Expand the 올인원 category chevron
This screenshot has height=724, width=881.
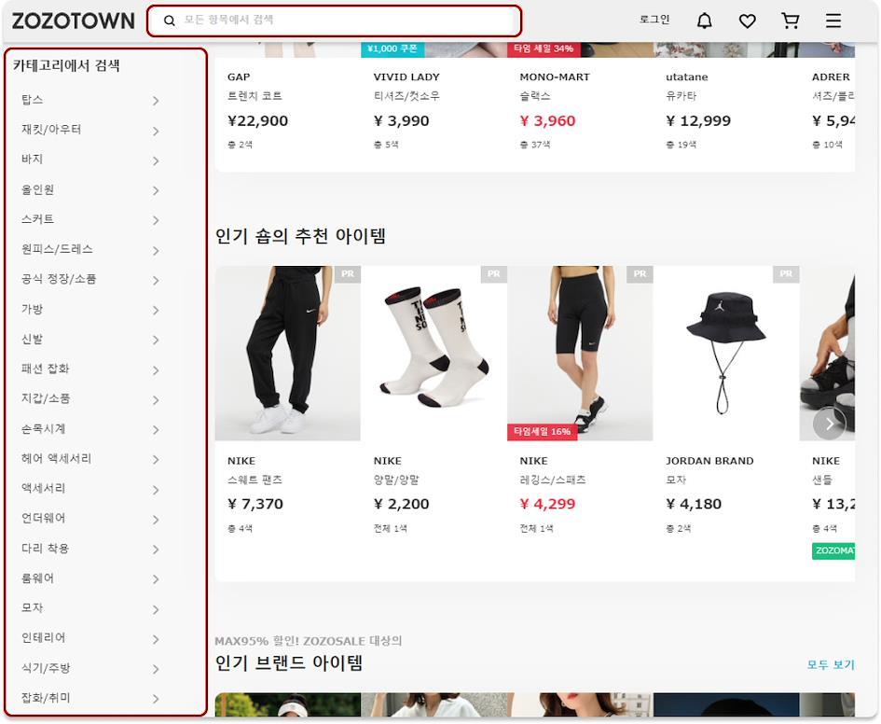click(156, 190)
